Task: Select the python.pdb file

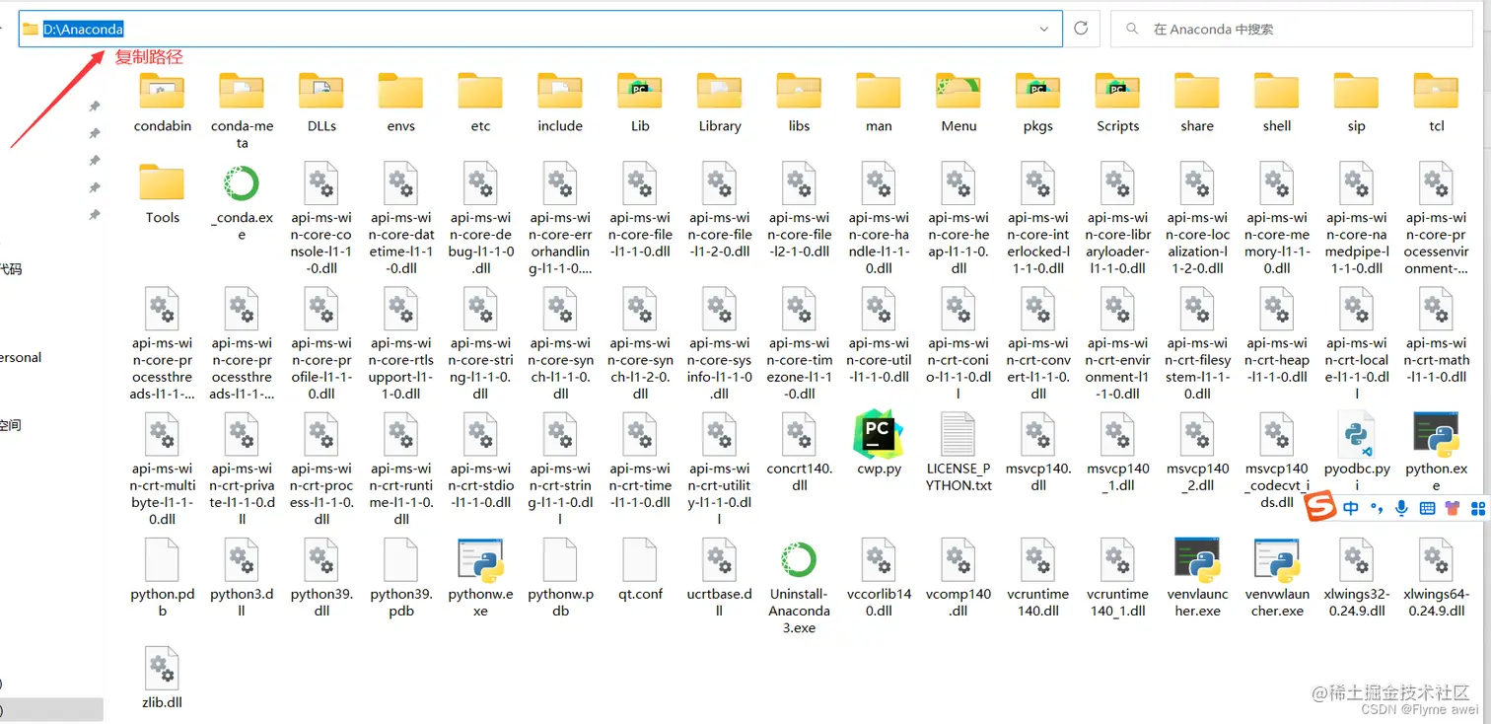Action: tap(163, 578)
